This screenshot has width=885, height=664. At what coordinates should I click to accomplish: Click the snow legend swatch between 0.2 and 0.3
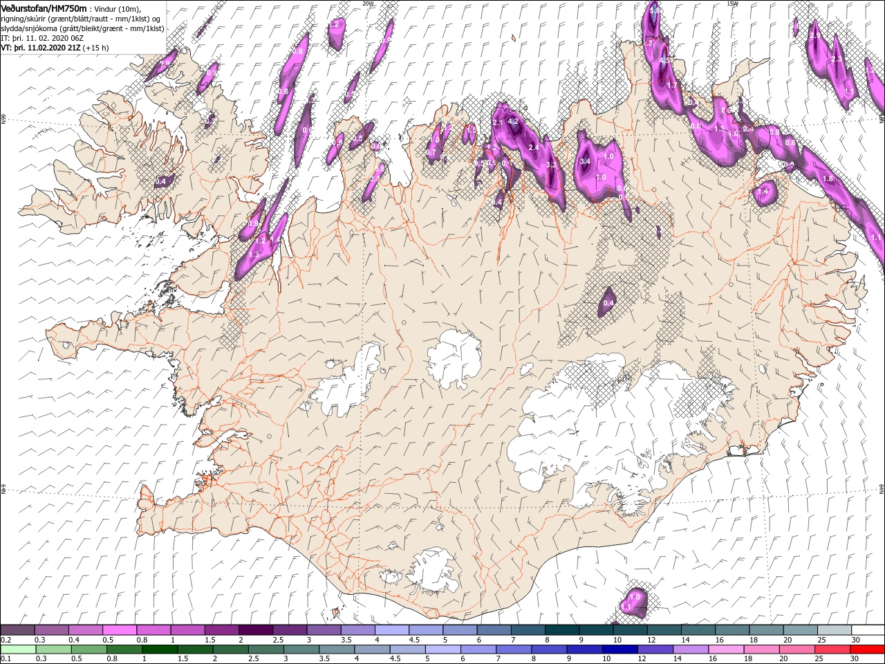coord(18,630)
